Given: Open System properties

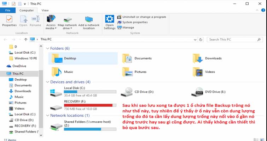Looking at the screenshot, I should 133,22.
